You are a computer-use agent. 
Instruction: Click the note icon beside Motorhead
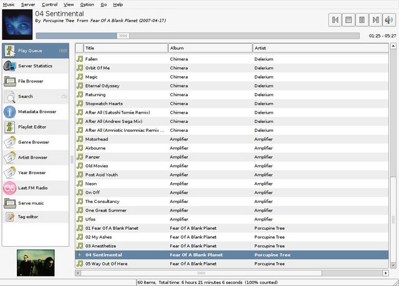tap(80, 139)
